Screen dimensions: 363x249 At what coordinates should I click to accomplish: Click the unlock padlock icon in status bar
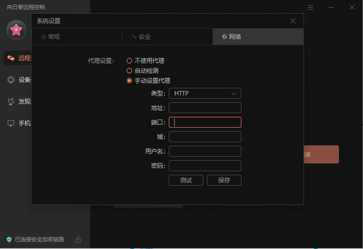(79, 239)
